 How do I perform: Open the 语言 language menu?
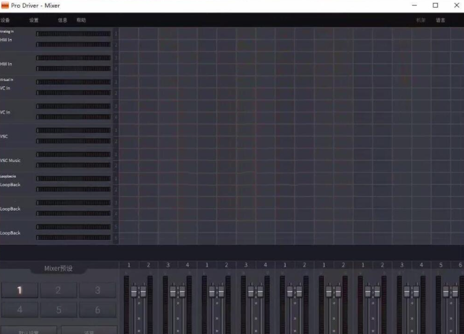coord(440,20)
